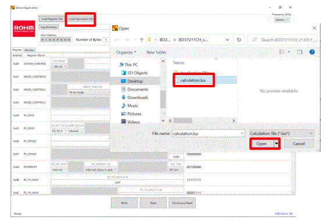This screenshot has height=224, width=334.
Task: Click the Downloads arrow icon
Action: [123, 98]
